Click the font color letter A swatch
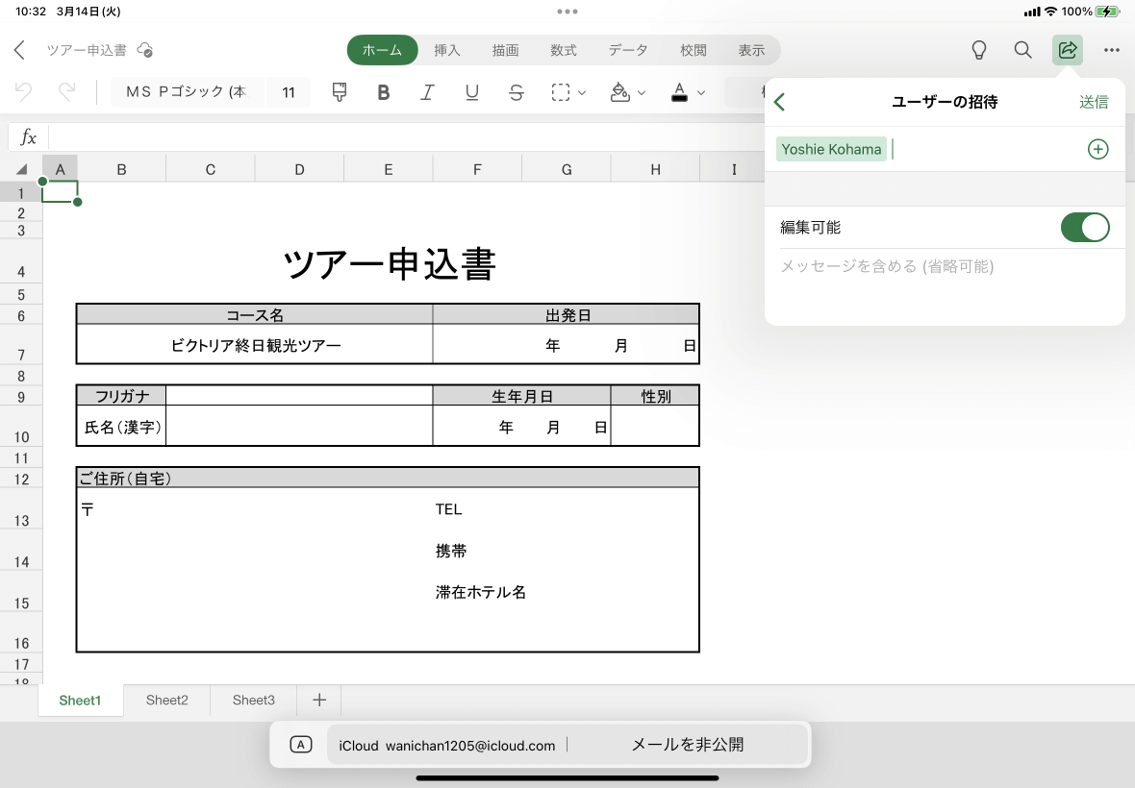The height and width of the screenshot is (788, 1135). [x=680, y=92]
